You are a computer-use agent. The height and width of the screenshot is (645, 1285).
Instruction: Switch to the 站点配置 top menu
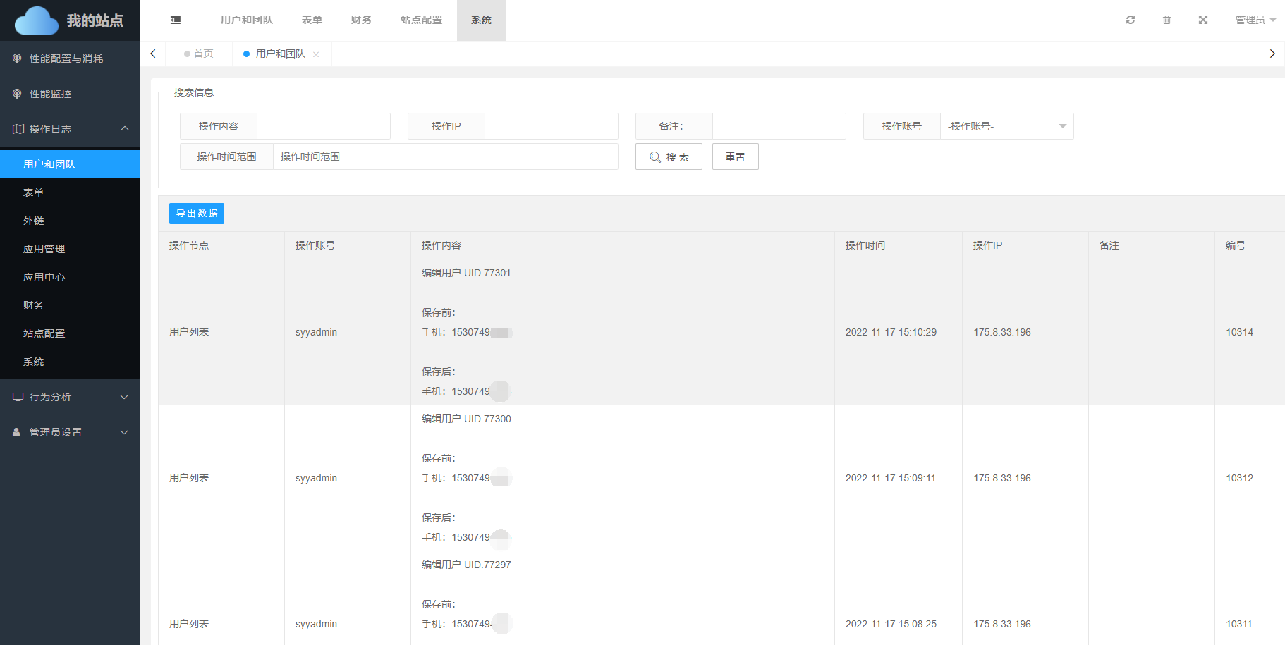pos(421,20)
